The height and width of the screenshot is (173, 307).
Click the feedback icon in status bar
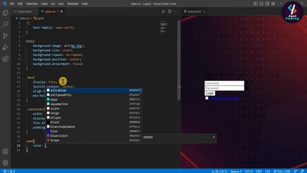click(295, 171)
